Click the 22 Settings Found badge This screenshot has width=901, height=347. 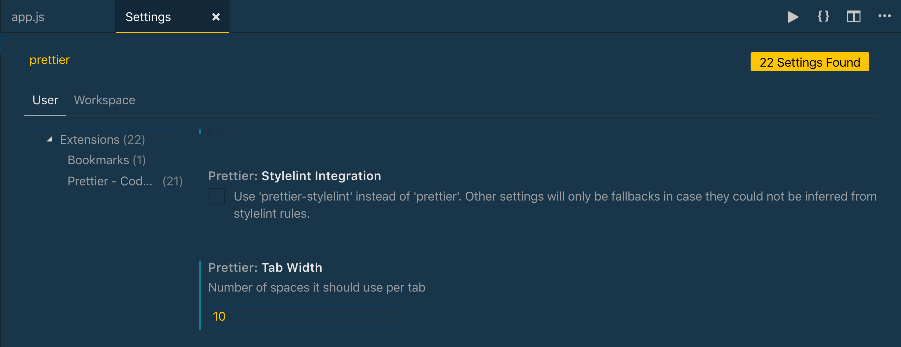(809, 62)
